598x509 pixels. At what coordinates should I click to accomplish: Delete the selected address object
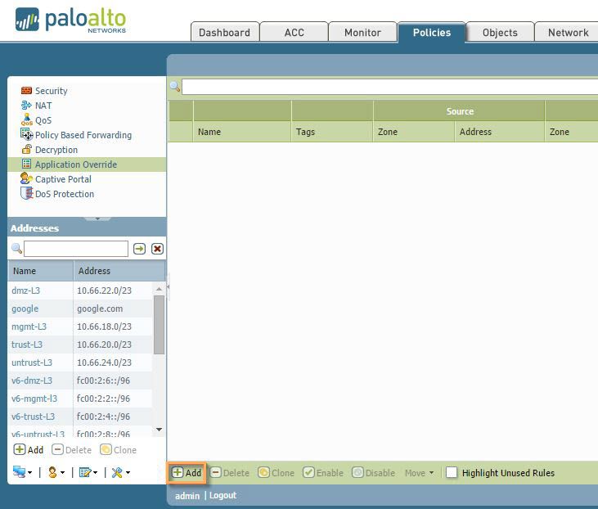coord(71,450)
